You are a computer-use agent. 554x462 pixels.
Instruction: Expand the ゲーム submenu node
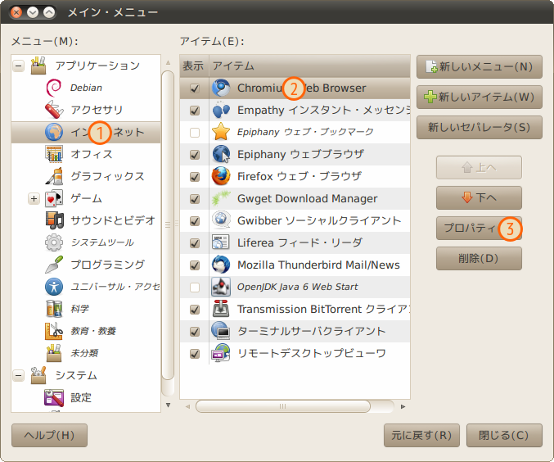[34, 198]
